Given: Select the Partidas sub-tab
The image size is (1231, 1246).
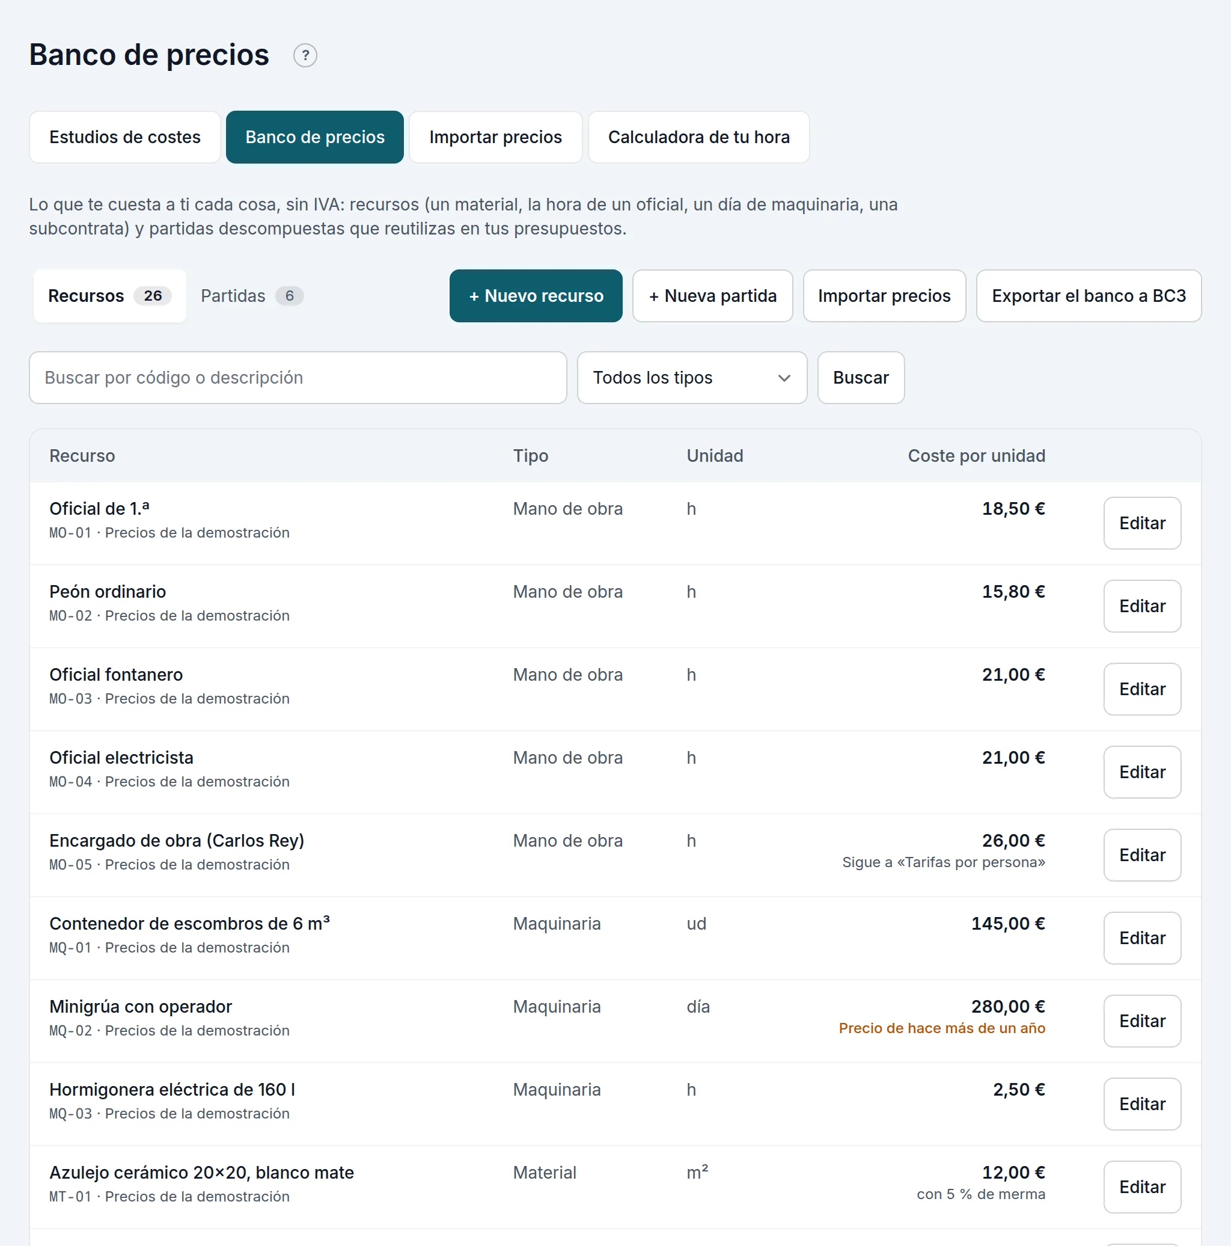Looking at the screenshot, I should [x=252, y=296].
